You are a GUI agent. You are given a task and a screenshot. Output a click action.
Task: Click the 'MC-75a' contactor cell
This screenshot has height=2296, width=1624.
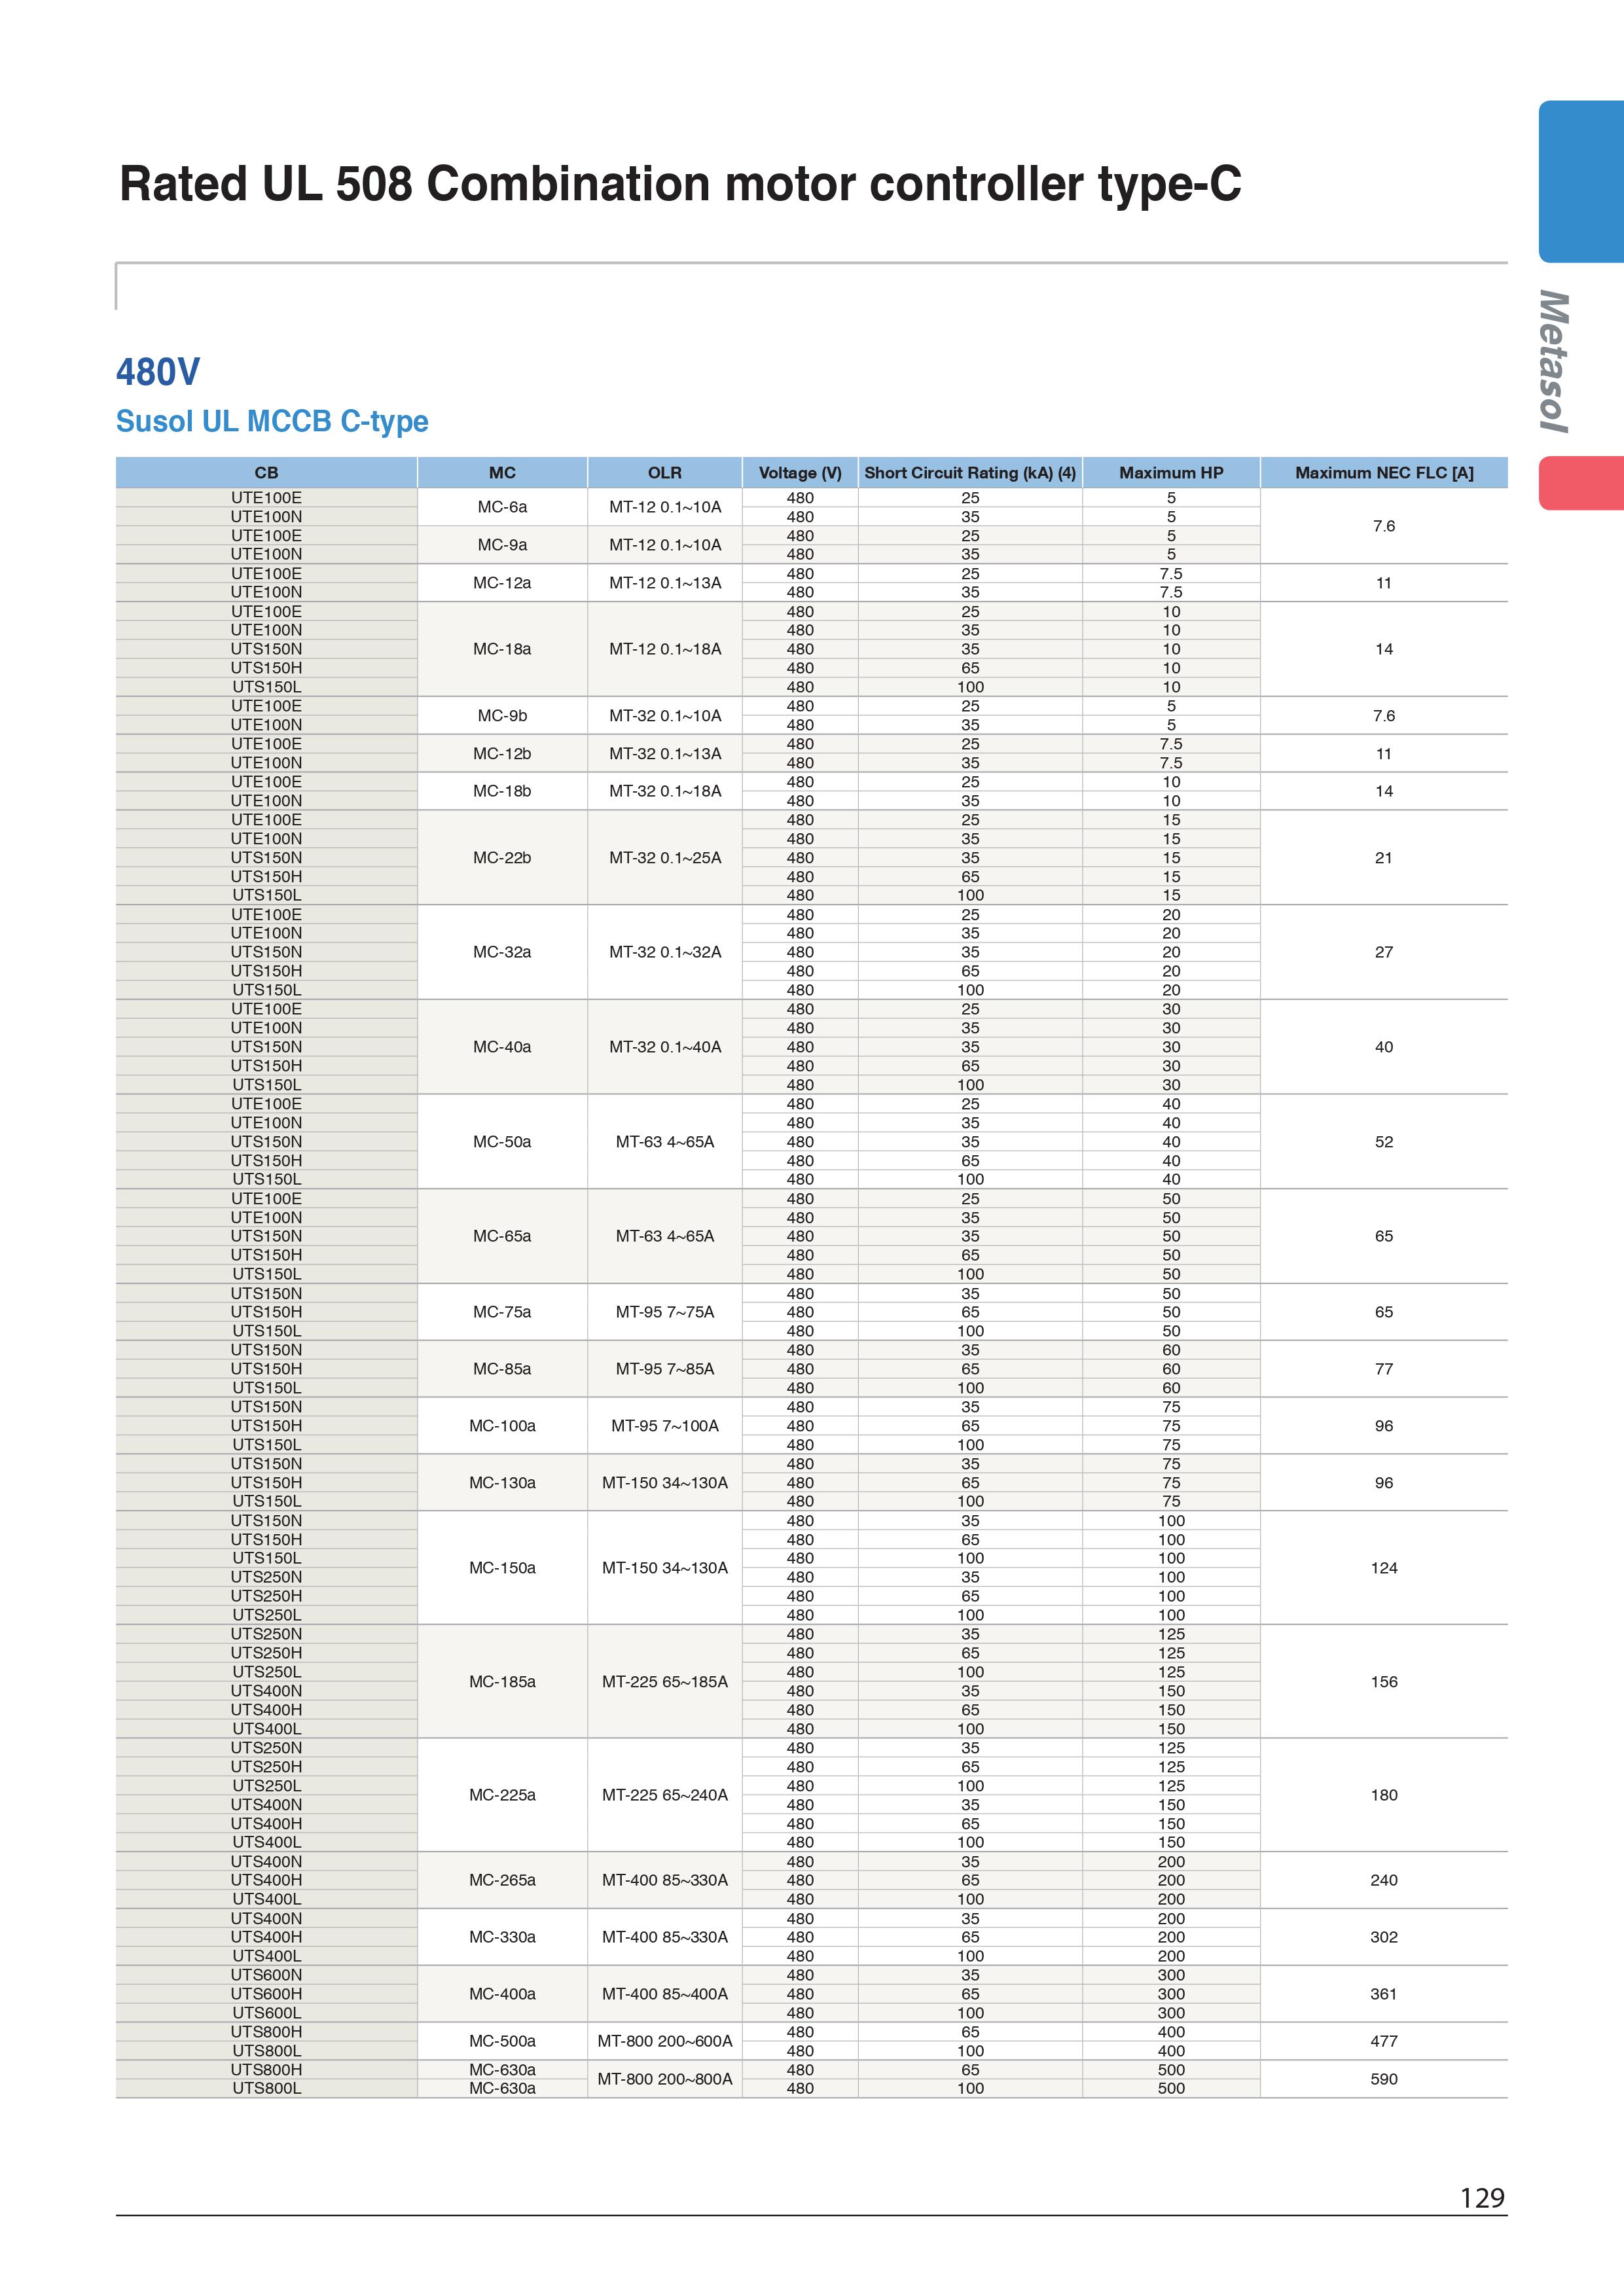click(502, 1312)
